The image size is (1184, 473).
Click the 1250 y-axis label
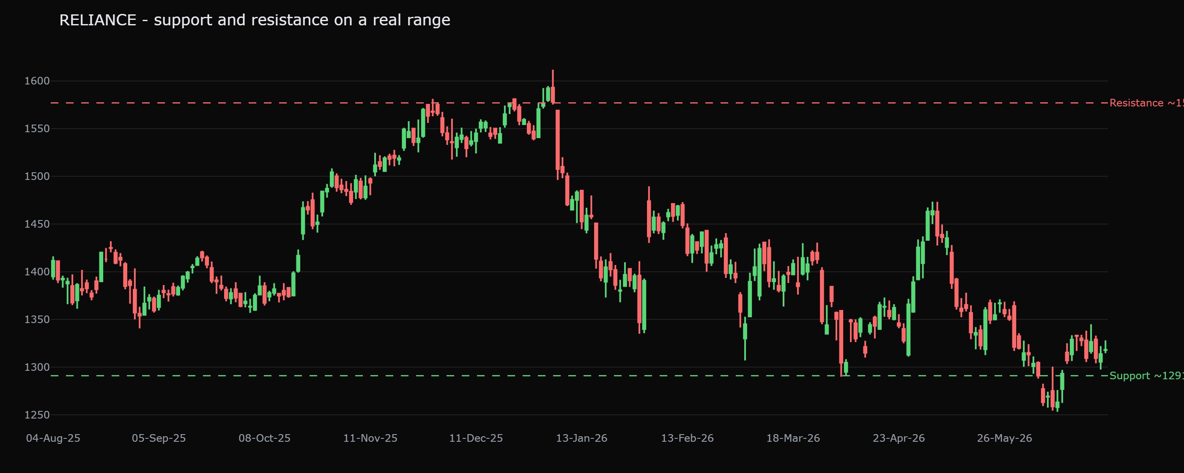pos(37,415)
